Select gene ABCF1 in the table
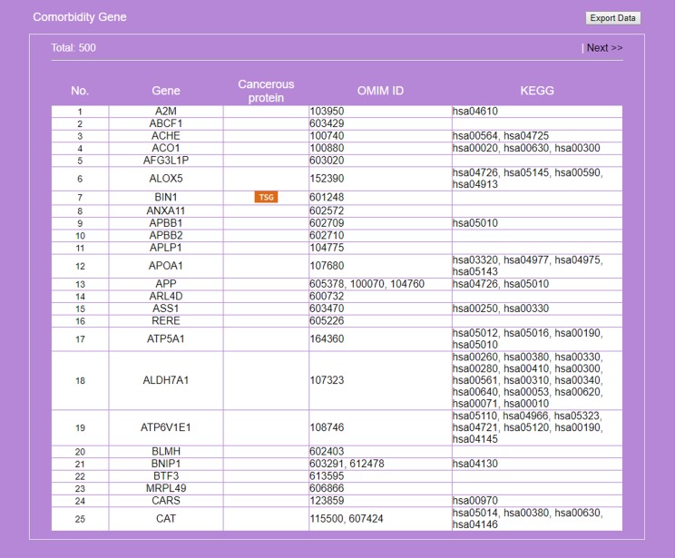 point(166,123)
